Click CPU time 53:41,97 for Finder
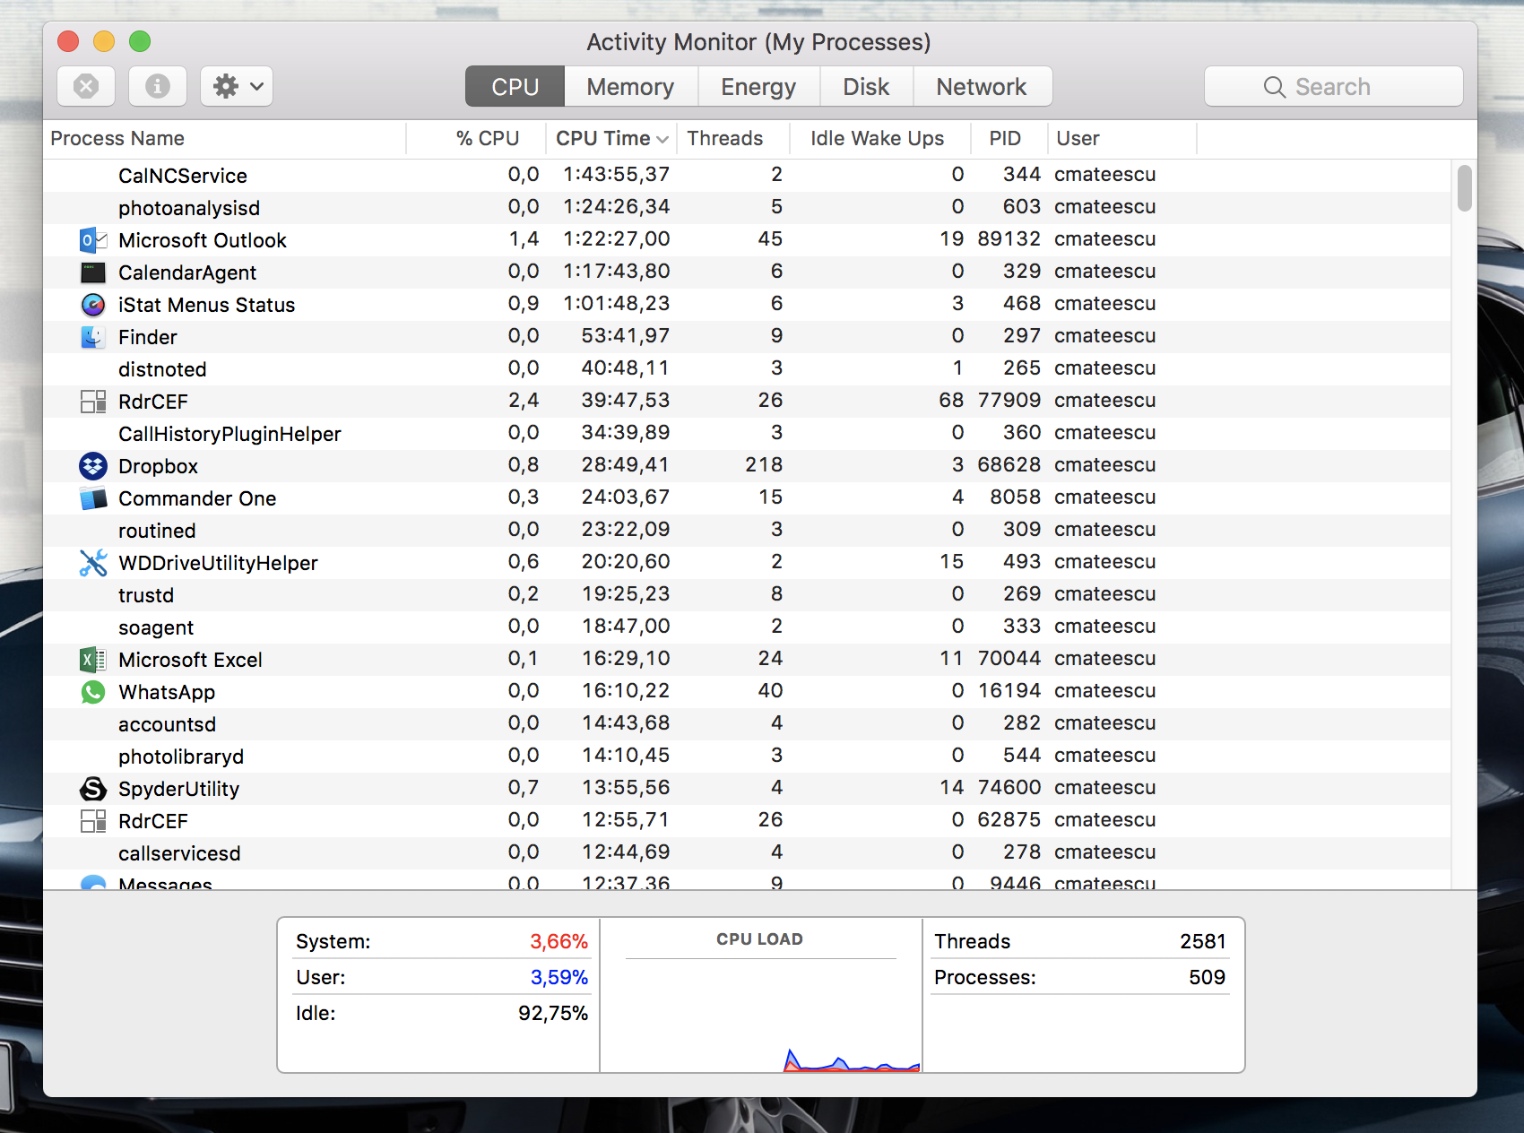1524x1133 pixels. [x=626, y=336]
